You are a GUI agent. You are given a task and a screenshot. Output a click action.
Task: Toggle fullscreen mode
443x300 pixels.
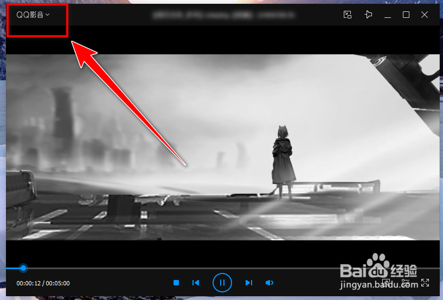click(425, 283)
